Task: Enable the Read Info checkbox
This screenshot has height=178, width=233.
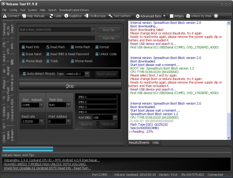Action: pyautogui.click(x=23, y=47)
